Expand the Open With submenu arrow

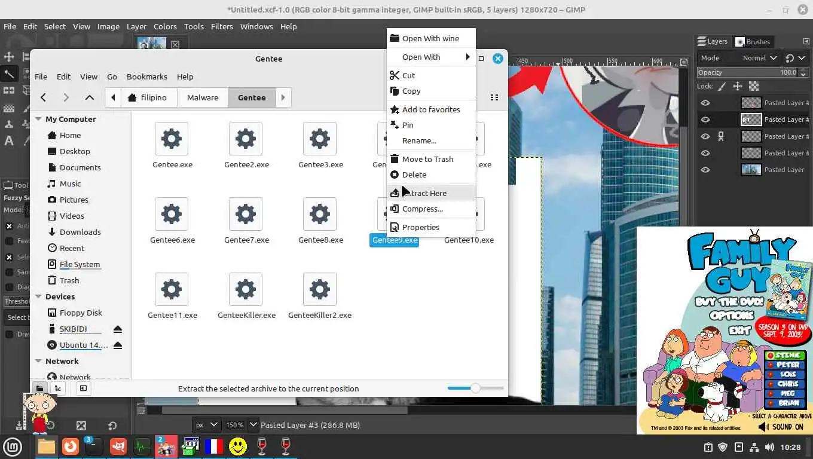[x=468, y=57]
